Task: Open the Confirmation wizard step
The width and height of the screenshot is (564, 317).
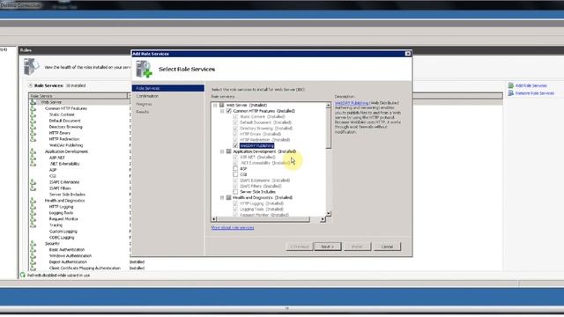Action: click(147, 96)
